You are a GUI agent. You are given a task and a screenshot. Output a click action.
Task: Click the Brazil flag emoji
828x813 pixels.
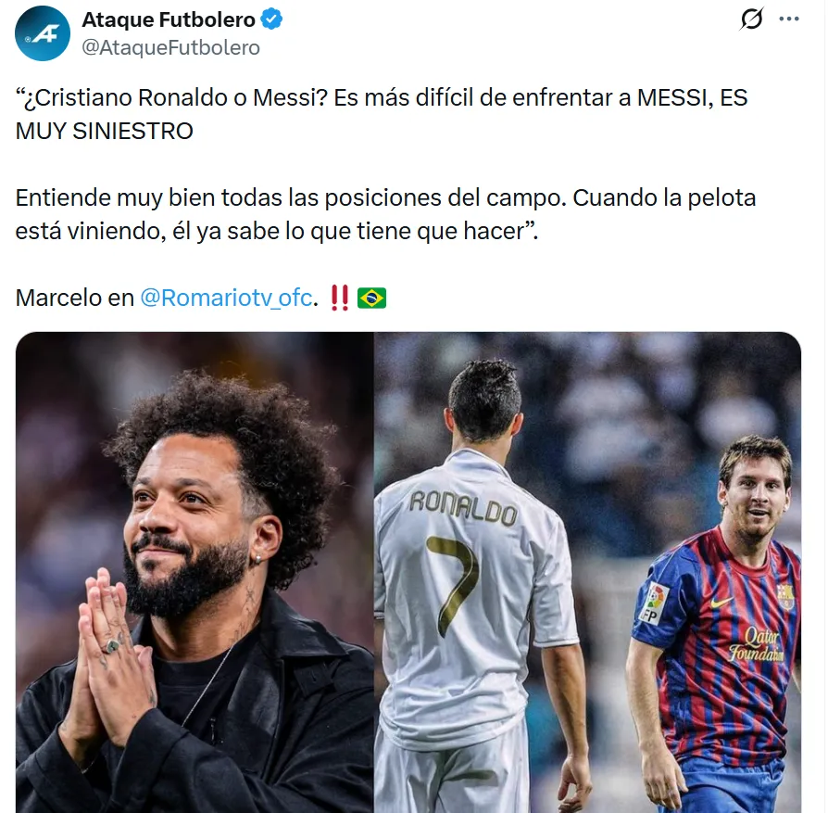click(371, 298)
